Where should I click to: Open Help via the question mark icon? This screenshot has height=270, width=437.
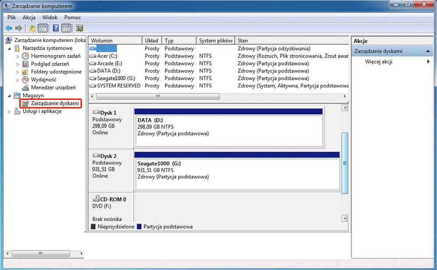[x=56, y=28]
